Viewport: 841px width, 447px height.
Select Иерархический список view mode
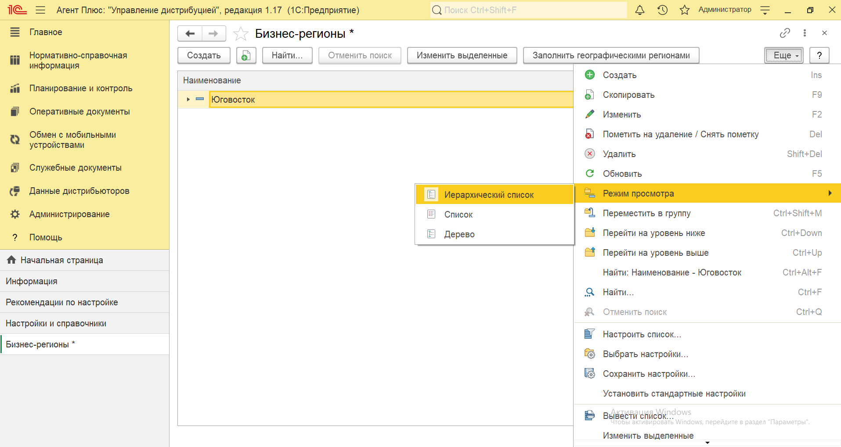[x=489, y=195]
